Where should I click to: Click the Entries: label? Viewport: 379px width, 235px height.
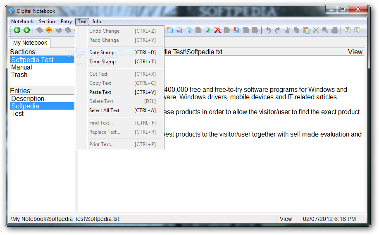[21, 91]
